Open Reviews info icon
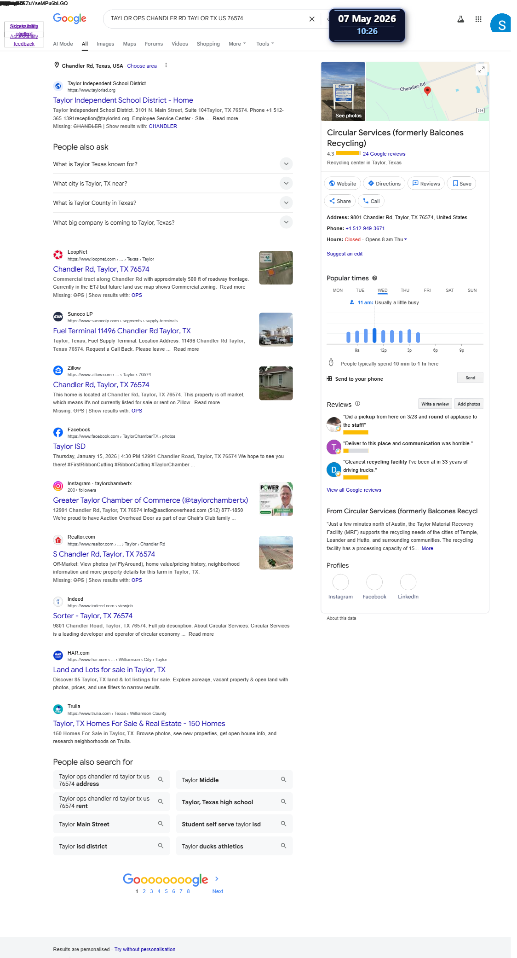517x958 pixels. coord(357,404)
